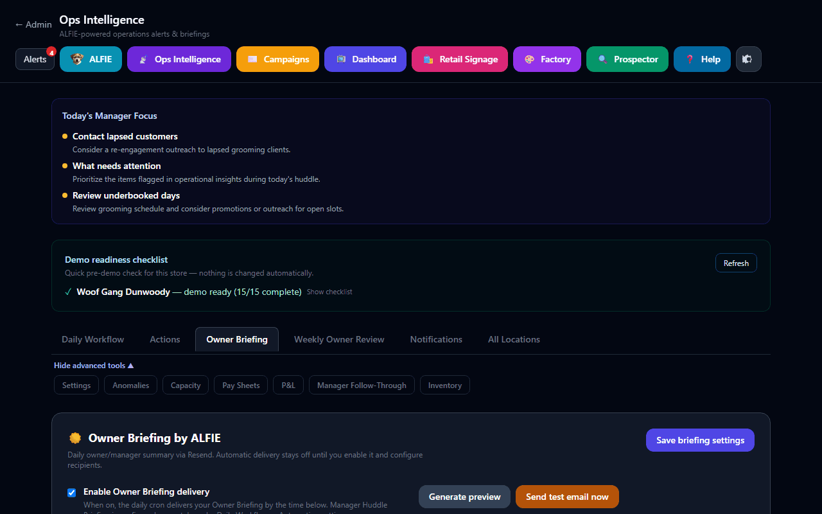
Task: Open the Weekly Owner Review tab
Action: coord(339,339)
